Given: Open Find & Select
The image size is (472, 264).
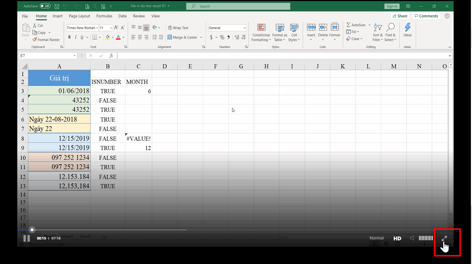Looking at the screenshot, I should (x=390, y=33).
